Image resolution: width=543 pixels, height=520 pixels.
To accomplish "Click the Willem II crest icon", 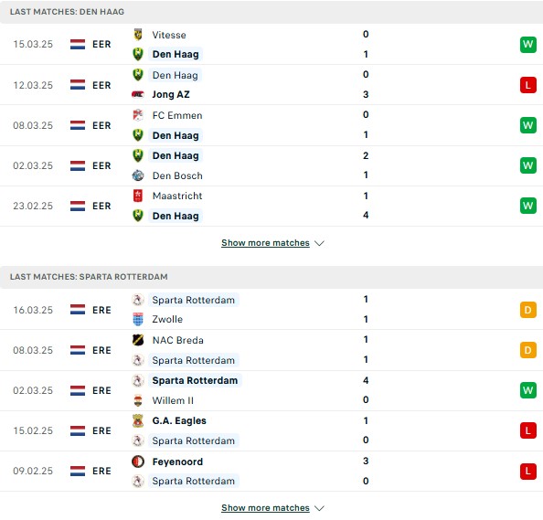I will (138, 400).
